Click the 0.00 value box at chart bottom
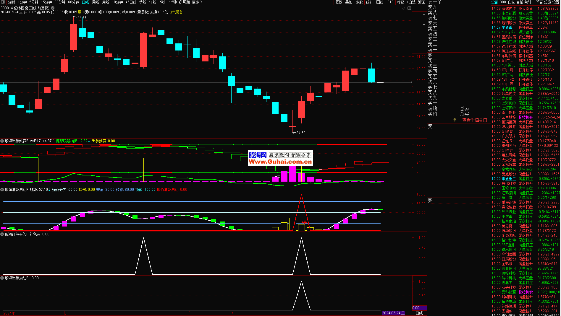 (x=419, y=307)
